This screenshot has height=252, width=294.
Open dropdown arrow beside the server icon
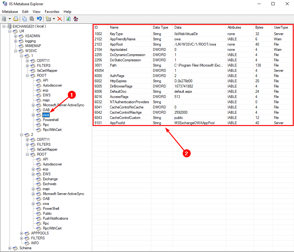click(x=10, y=19)
